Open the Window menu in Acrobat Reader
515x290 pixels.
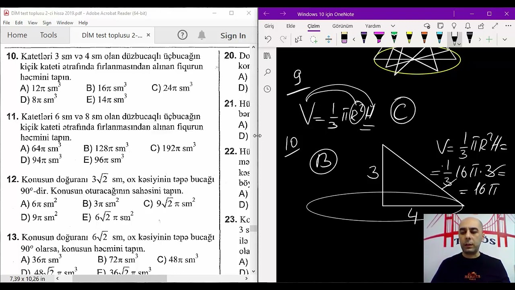pyautogui.click(x=65, y=23)
